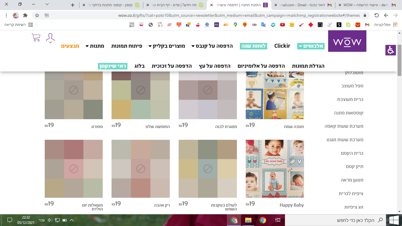
Task: Open the Chrome extensions puzzle icon
Action: [x=25, y=15]
